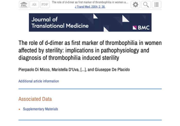Open the J Transl Med. 2004 citation link

coord(90,7)
